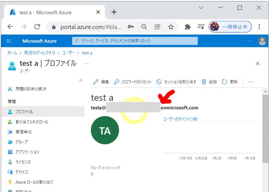The width and height of the screenshot is (269, 192).
Task: Click the vertical scrollbar thumb
Action: [265, 128]
